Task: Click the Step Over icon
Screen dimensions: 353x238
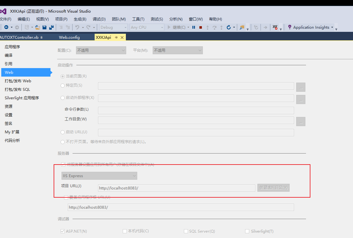Action: click(215, 27)
